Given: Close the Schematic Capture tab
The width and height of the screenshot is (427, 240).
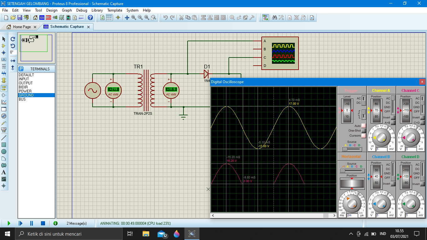Looking at the screenshot, I should (x=88, y=27).
